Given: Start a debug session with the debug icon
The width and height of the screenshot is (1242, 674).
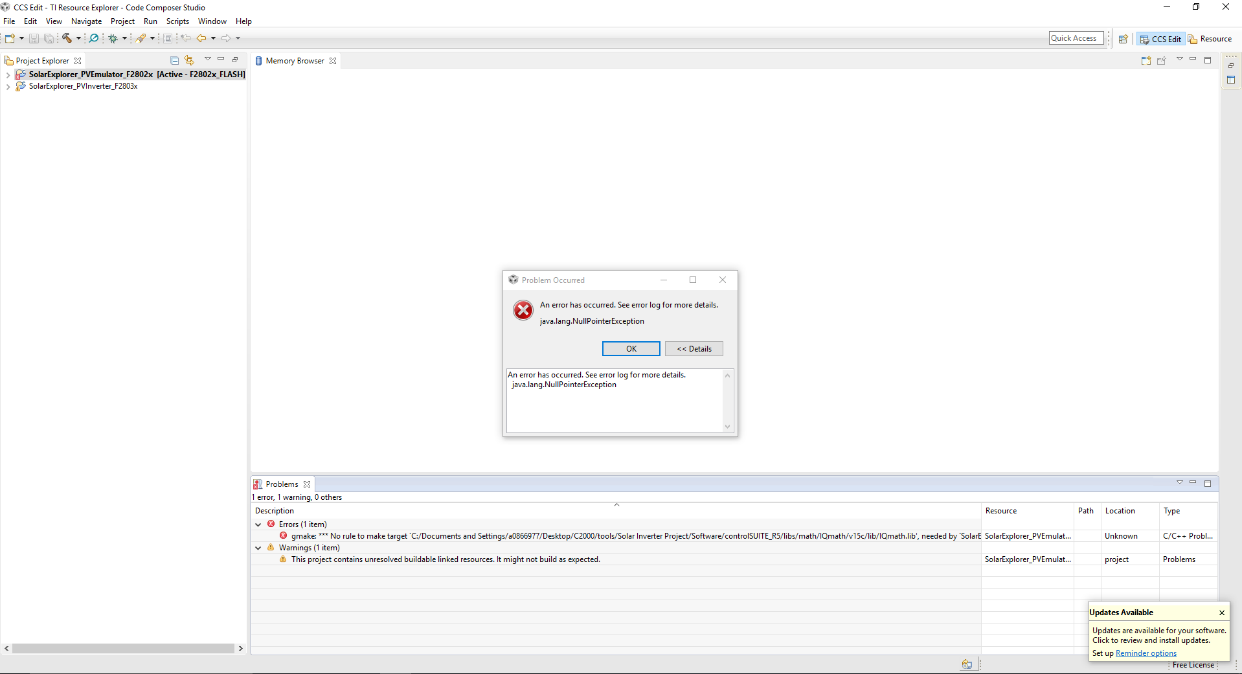Looking at the screenshot, I should point(114,38).
